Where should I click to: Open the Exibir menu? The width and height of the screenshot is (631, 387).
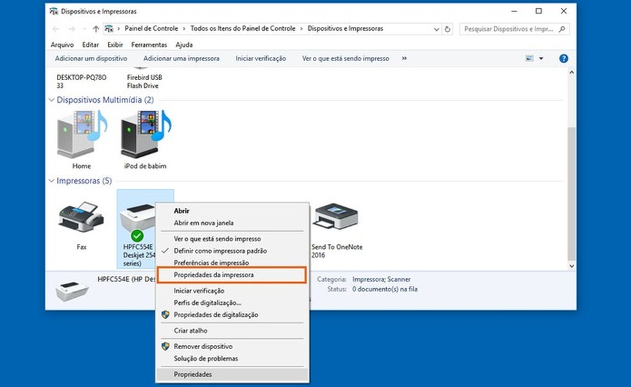click(115, 45)
